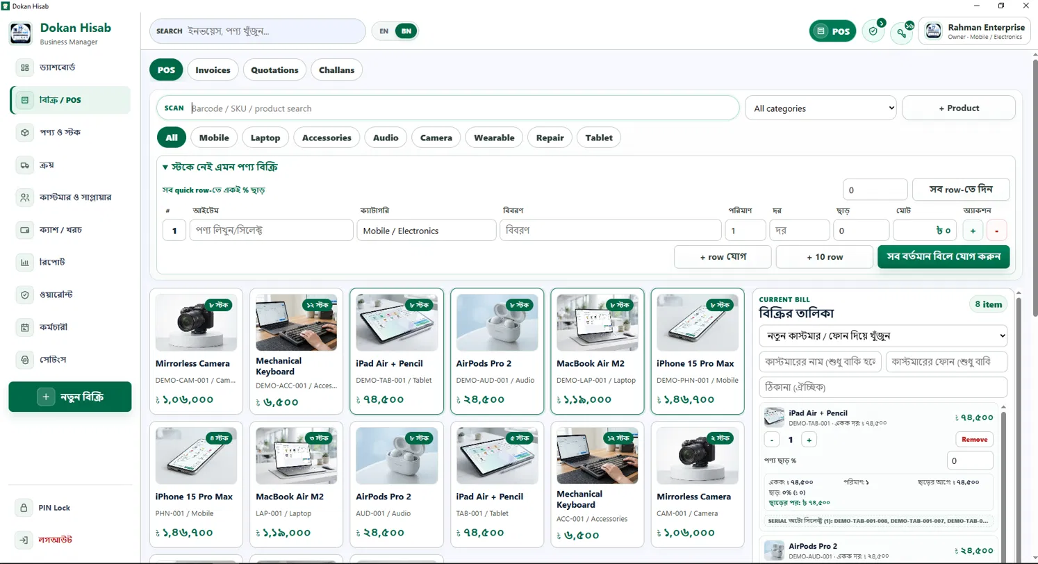Image resolution: width=1038 pixels, height=564 pixels.
Task: Add MacBook Air M2 DEMO-LAP-001 card
Action: pyautogui.click(x=597, y=351)
